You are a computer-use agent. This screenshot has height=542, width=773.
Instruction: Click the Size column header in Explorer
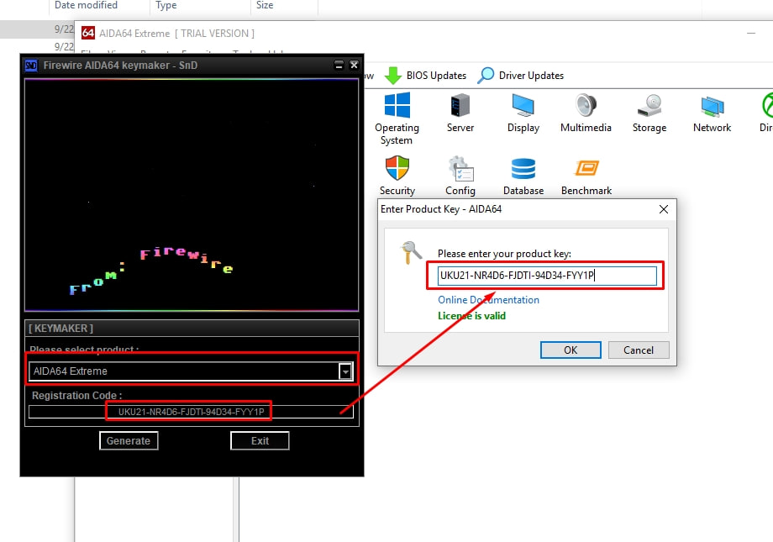point(265,5)
